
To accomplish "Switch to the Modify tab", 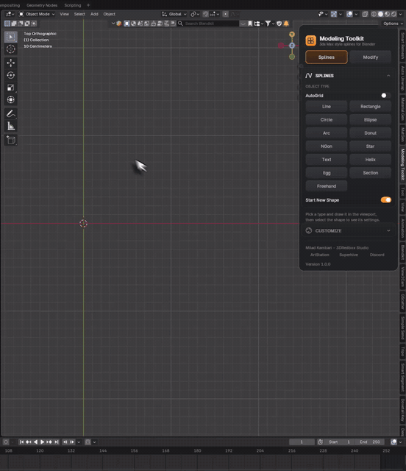I will [370, 57].
